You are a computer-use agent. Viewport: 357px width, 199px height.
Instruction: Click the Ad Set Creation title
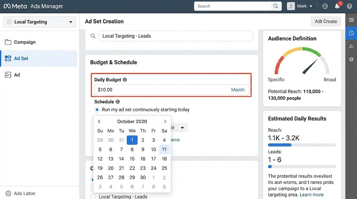[104, 21]
